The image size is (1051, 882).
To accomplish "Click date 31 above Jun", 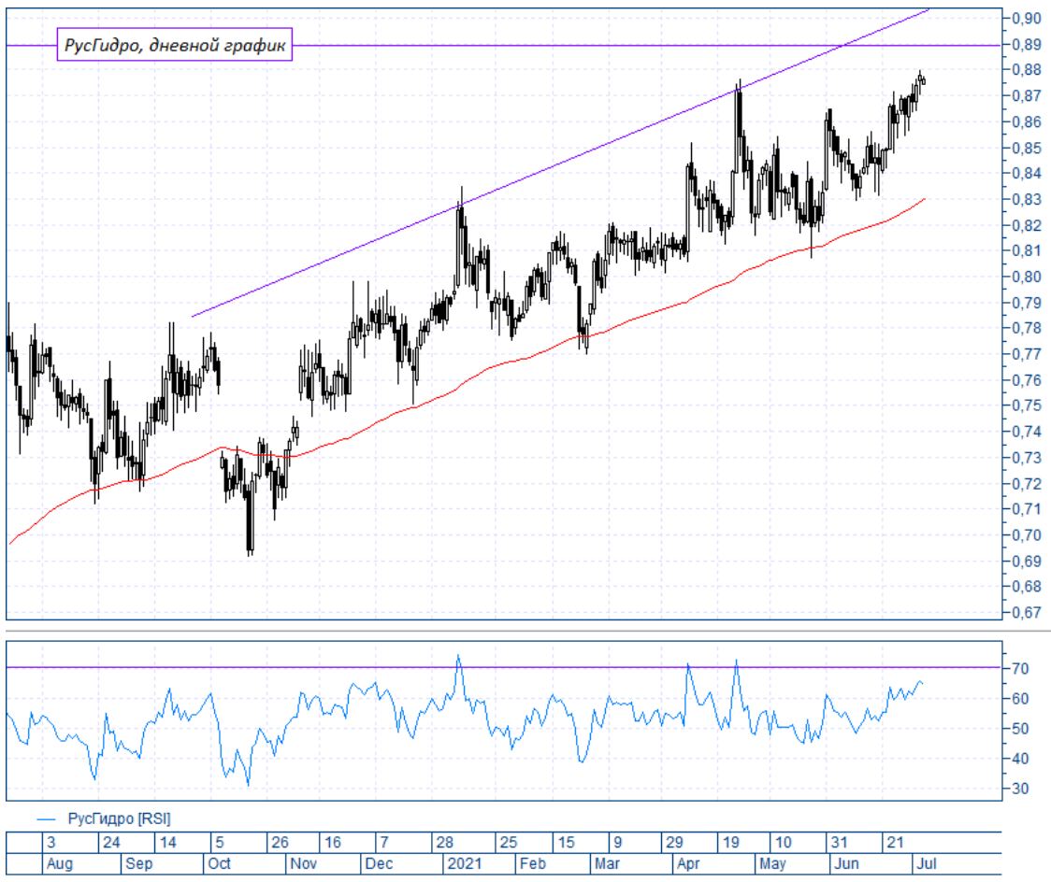I will click(x=839, y=843).
